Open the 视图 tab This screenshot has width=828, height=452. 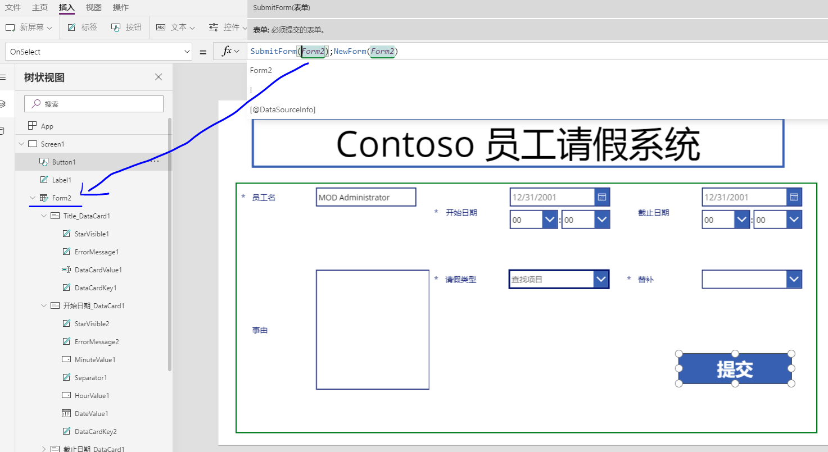(94, 7)
